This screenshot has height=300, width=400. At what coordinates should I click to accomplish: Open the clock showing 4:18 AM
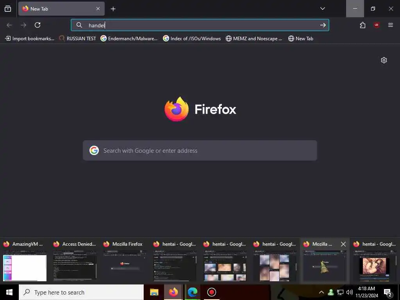(366, 292)
